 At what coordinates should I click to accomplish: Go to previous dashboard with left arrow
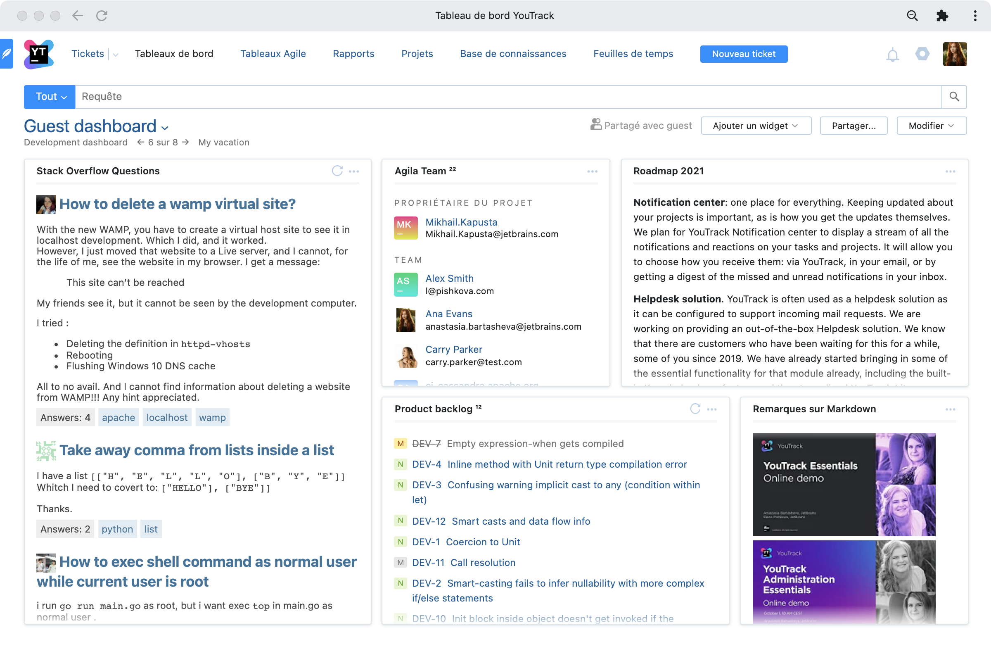tap(141, 142)
